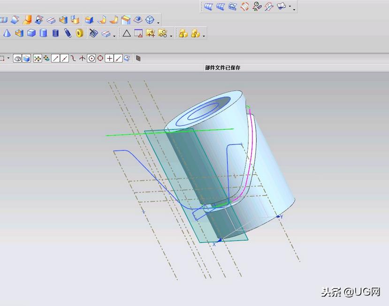Toggle the intersection point snap option

pos(82,58)
